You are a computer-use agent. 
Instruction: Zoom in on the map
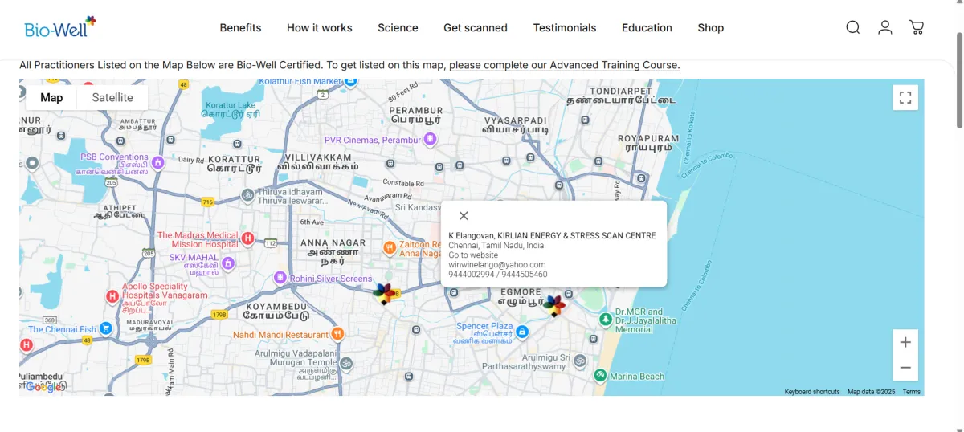click(x=905, y=342)
